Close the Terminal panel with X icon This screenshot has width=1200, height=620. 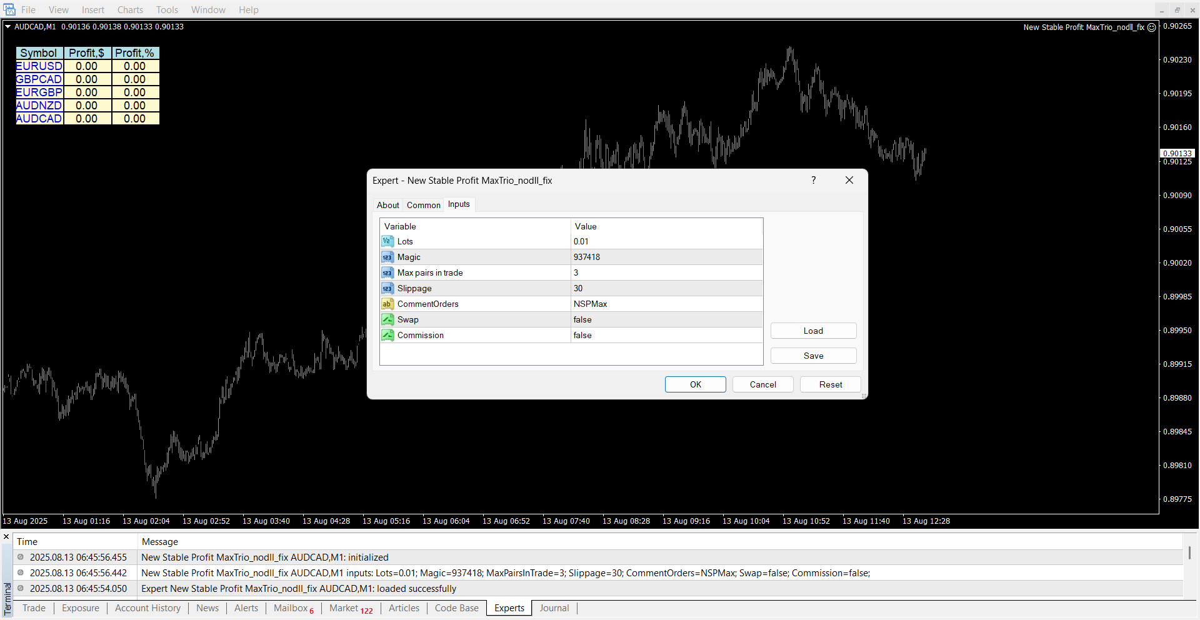point(6,537)
